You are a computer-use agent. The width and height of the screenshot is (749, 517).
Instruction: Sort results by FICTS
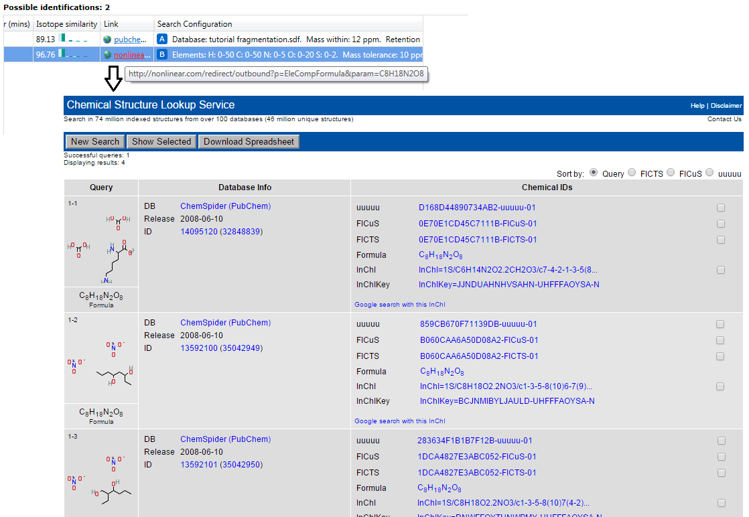pyautogui.click(x=632, y=172)
